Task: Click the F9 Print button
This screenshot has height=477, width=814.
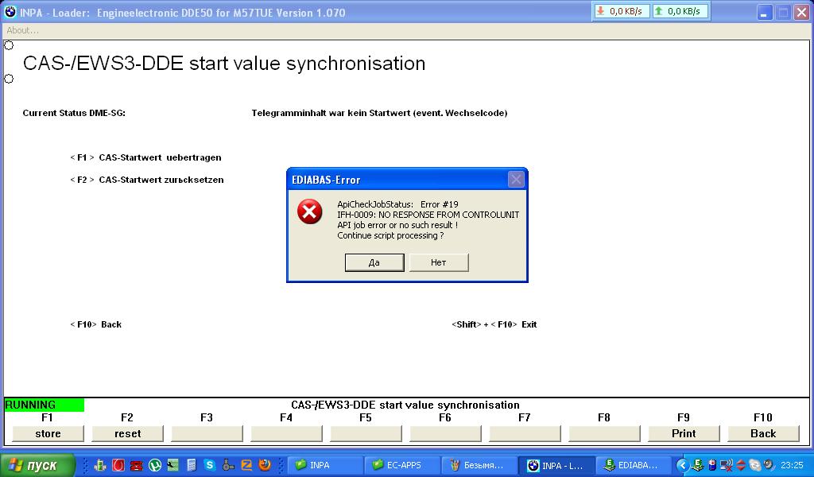Action: pos(683,433)
